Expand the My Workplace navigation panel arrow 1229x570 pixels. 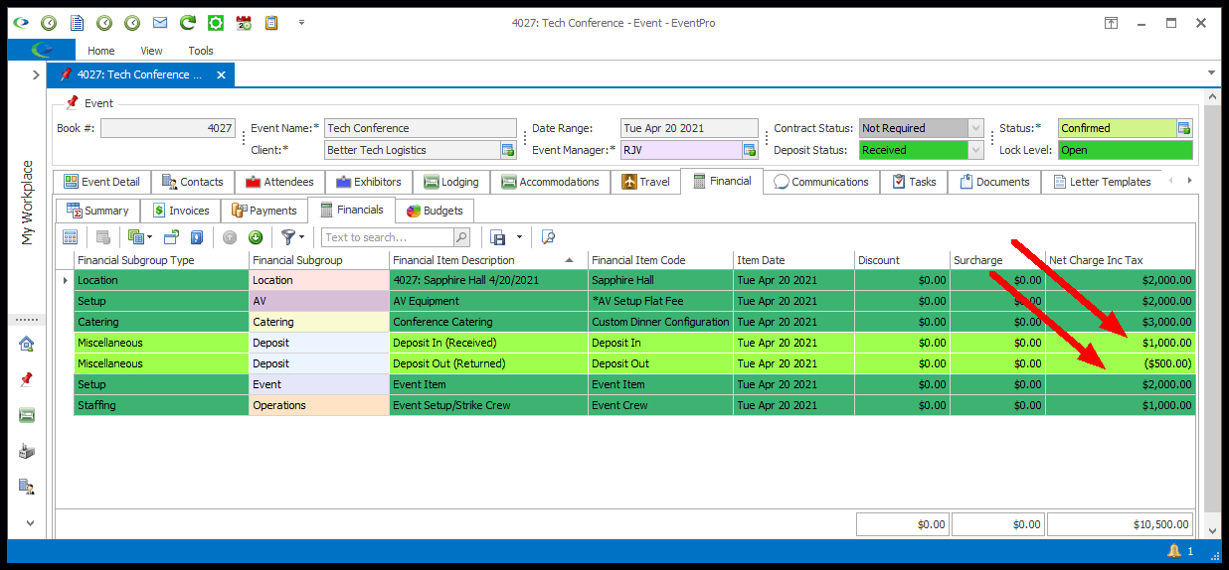point(36,74)
